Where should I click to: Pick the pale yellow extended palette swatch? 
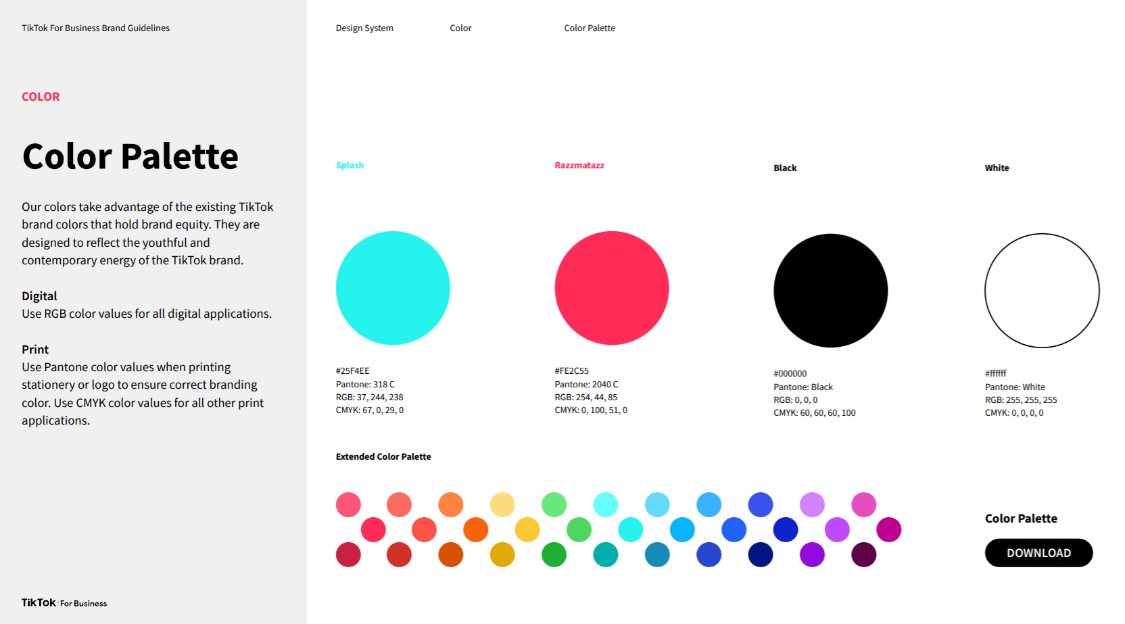[x=502, y=504]
